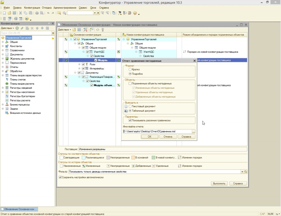Start debugging with the yellow play icon
281x216 pixels.
(27, 19)
